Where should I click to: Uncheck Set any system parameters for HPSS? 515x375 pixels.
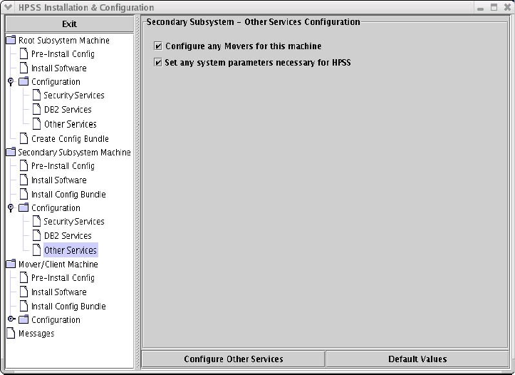158,63
